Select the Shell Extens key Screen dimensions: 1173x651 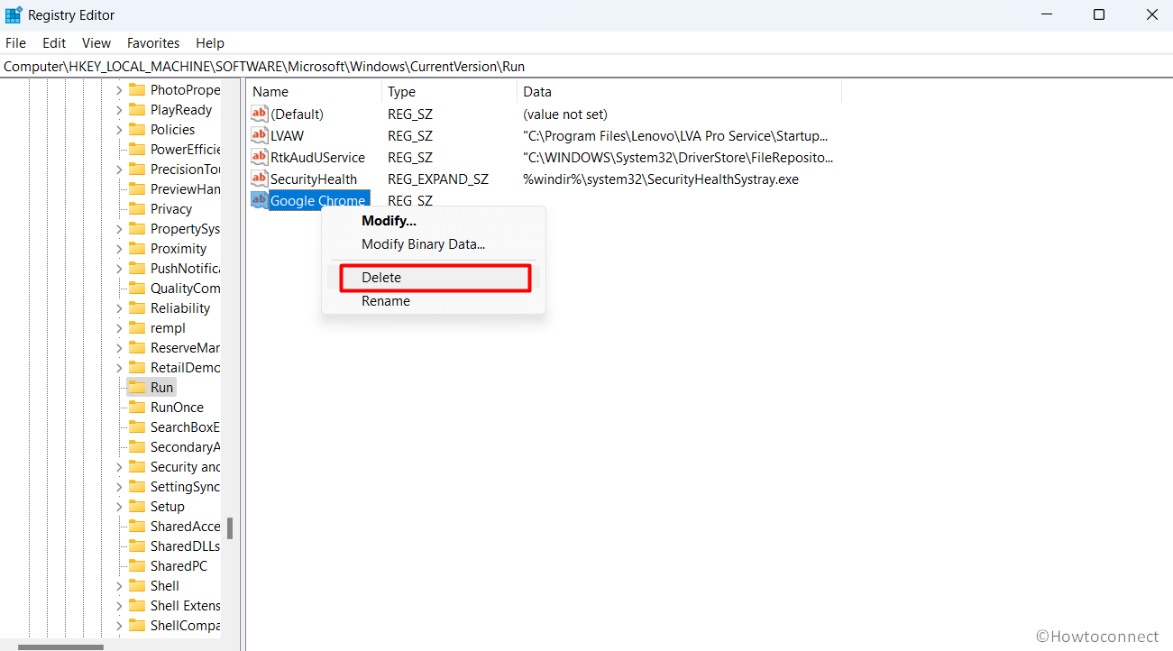click(185, 605)
